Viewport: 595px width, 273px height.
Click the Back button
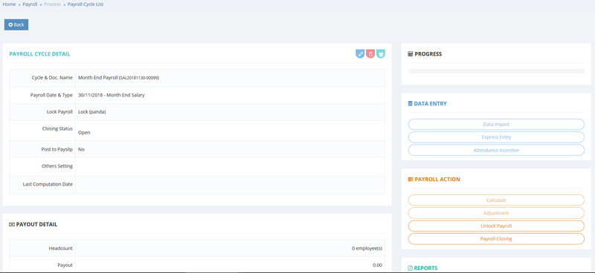point(16,24)
